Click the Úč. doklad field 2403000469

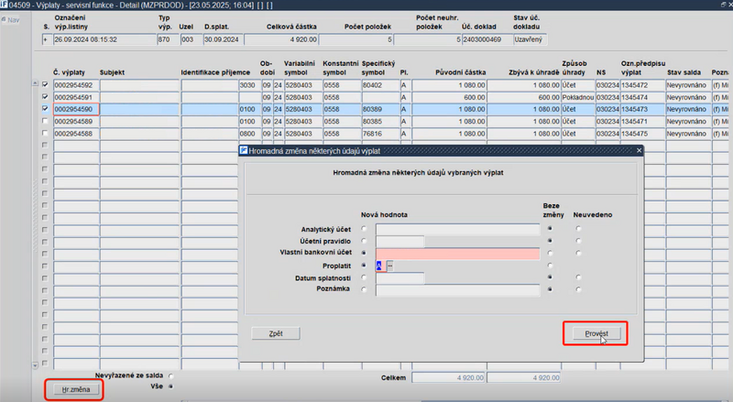tap(487, 39)
